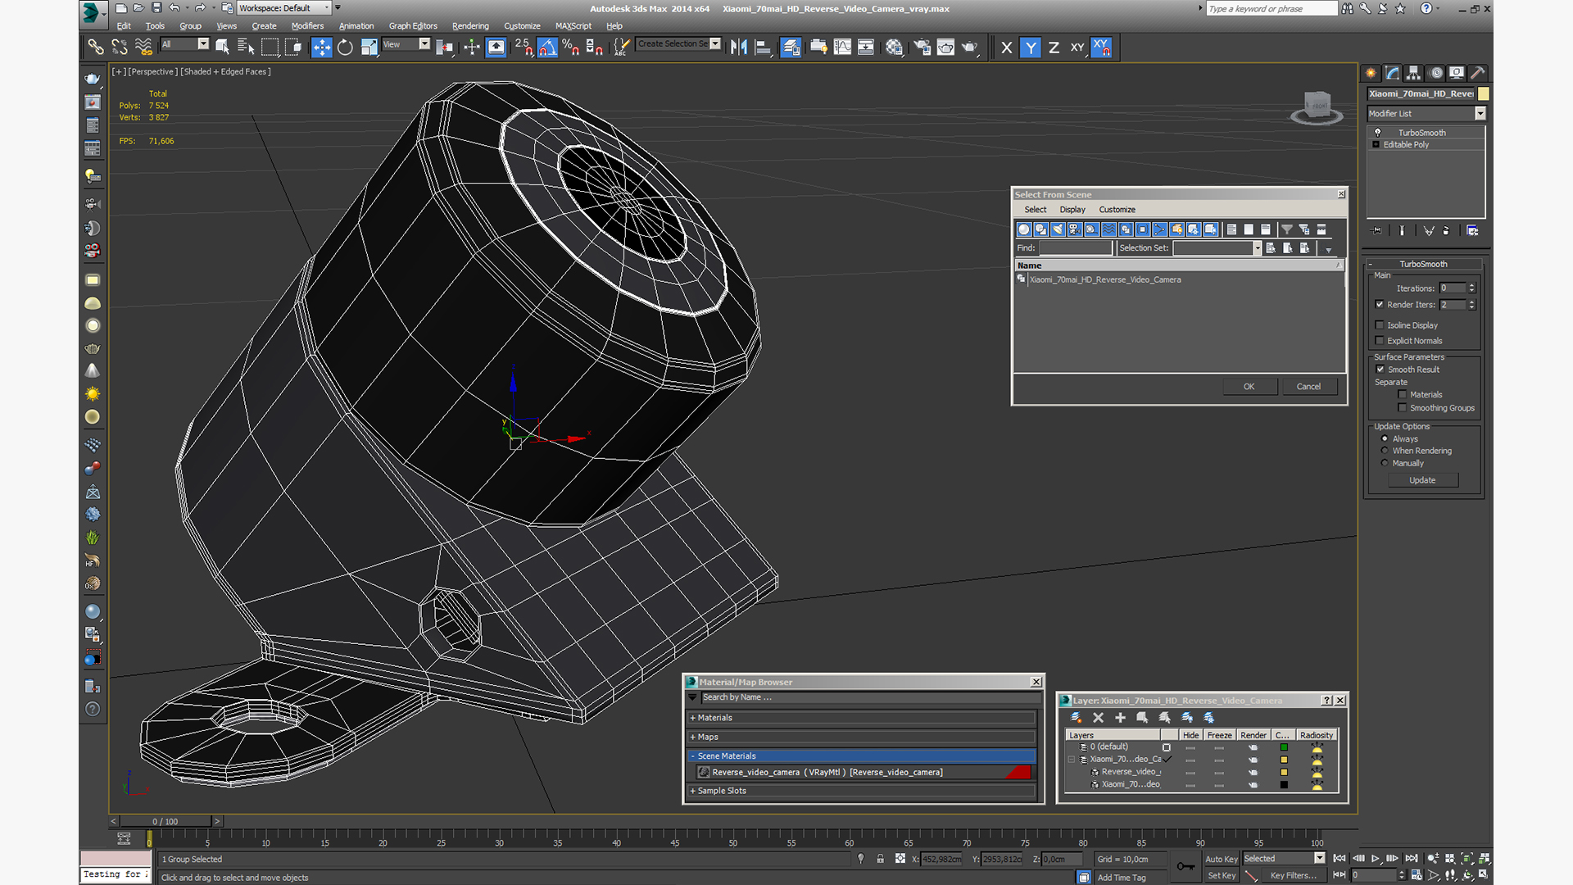This screenshot has width=1573, height=885.
Task: Toggle Angle Snap in main toolbar
Action: click(x=547, y=48)
